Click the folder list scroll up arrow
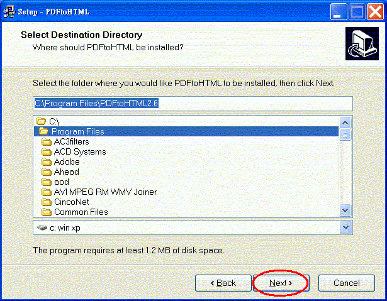This screenshot has height=301, width=387. pyautogui.click(x=345, y=123)
